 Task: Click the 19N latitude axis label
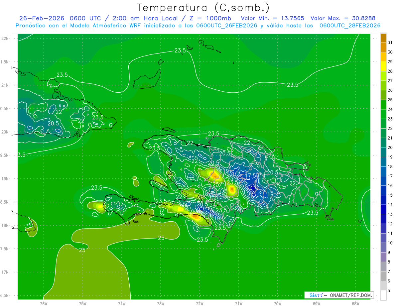click(x=5, y=179)
